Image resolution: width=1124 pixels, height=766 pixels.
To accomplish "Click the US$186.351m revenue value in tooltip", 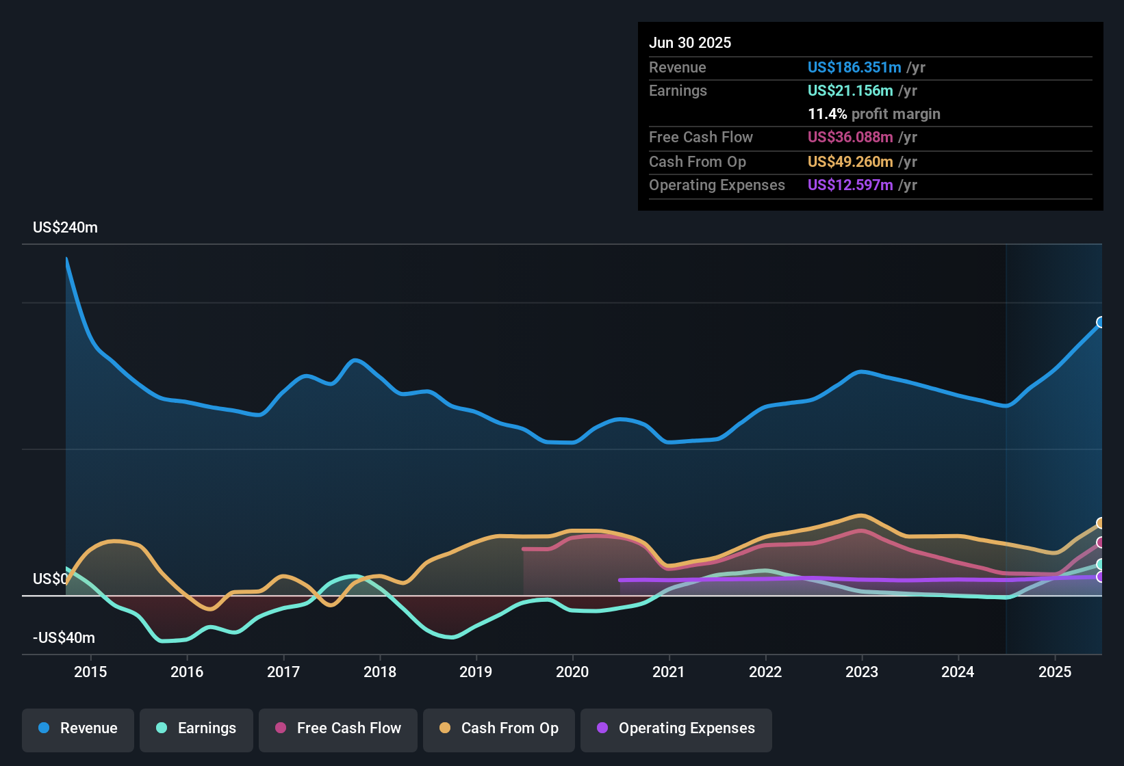I will pos(854,67).
